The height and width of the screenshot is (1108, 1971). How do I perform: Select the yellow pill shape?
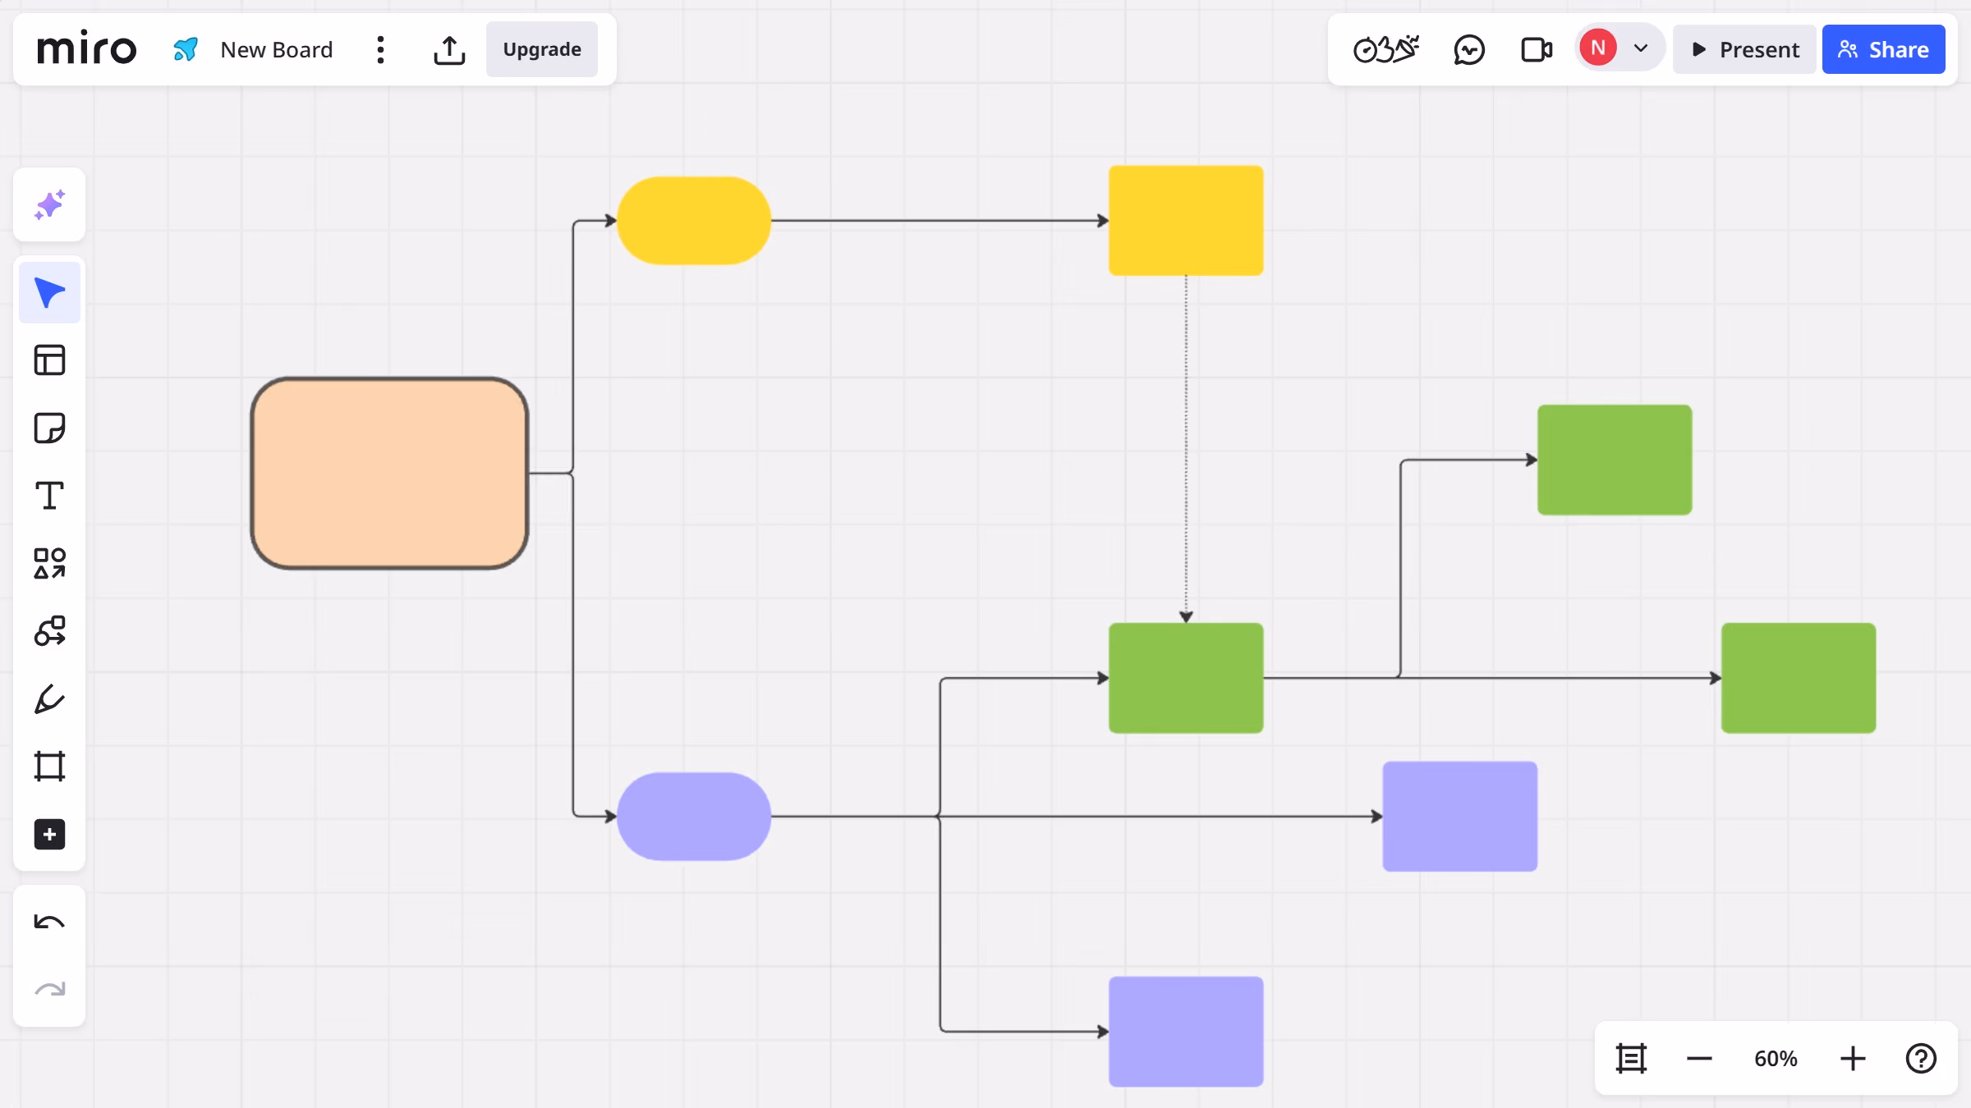(694, 221)
